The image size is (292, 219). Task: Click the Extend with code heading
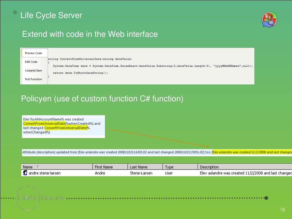(90, 34)
